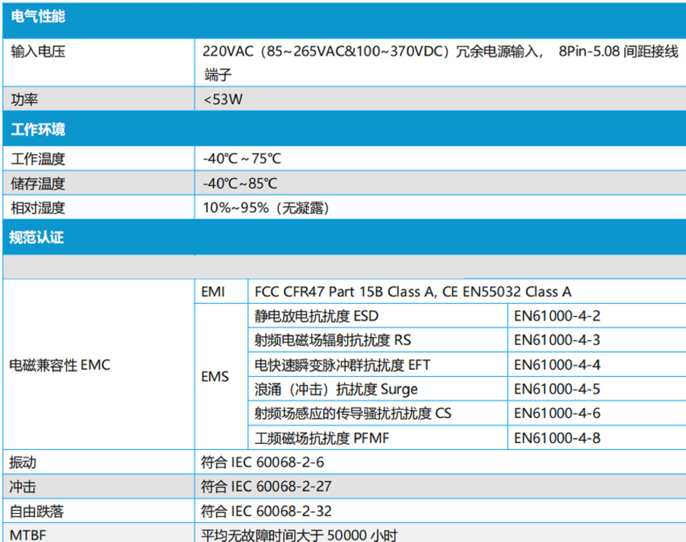Select the EN61000-4-2 standard cell

(x=597, y=316)
